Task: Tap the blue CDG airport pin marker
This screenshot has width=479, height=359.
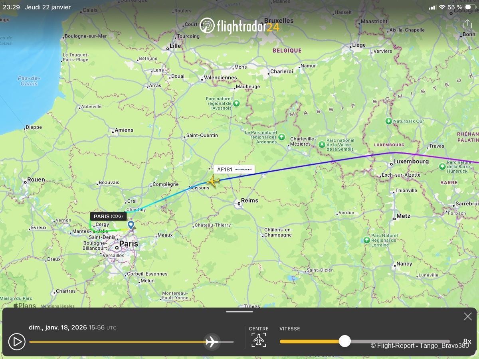Action: pyautogui.click(x=131, y=225)
